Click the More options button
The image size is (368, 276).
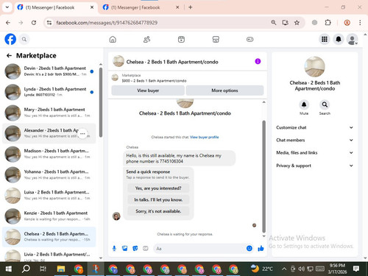coord(224,91)
